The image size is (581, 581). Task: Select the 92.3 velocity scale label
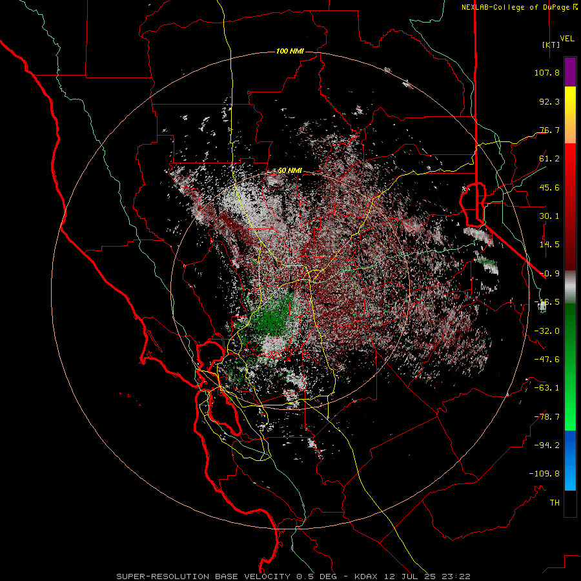click(x=549, y=101)
